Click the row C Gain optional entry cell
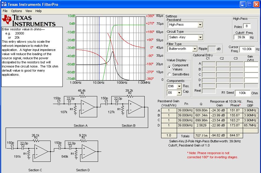Screen dimensions: 261x173 click(x=251, y=75)
